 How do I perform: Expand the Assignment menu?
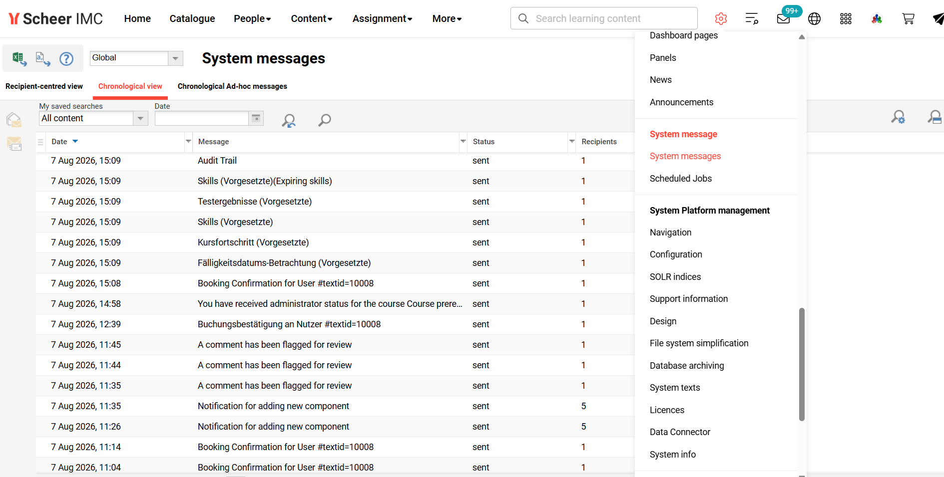(x=382, y=18)
